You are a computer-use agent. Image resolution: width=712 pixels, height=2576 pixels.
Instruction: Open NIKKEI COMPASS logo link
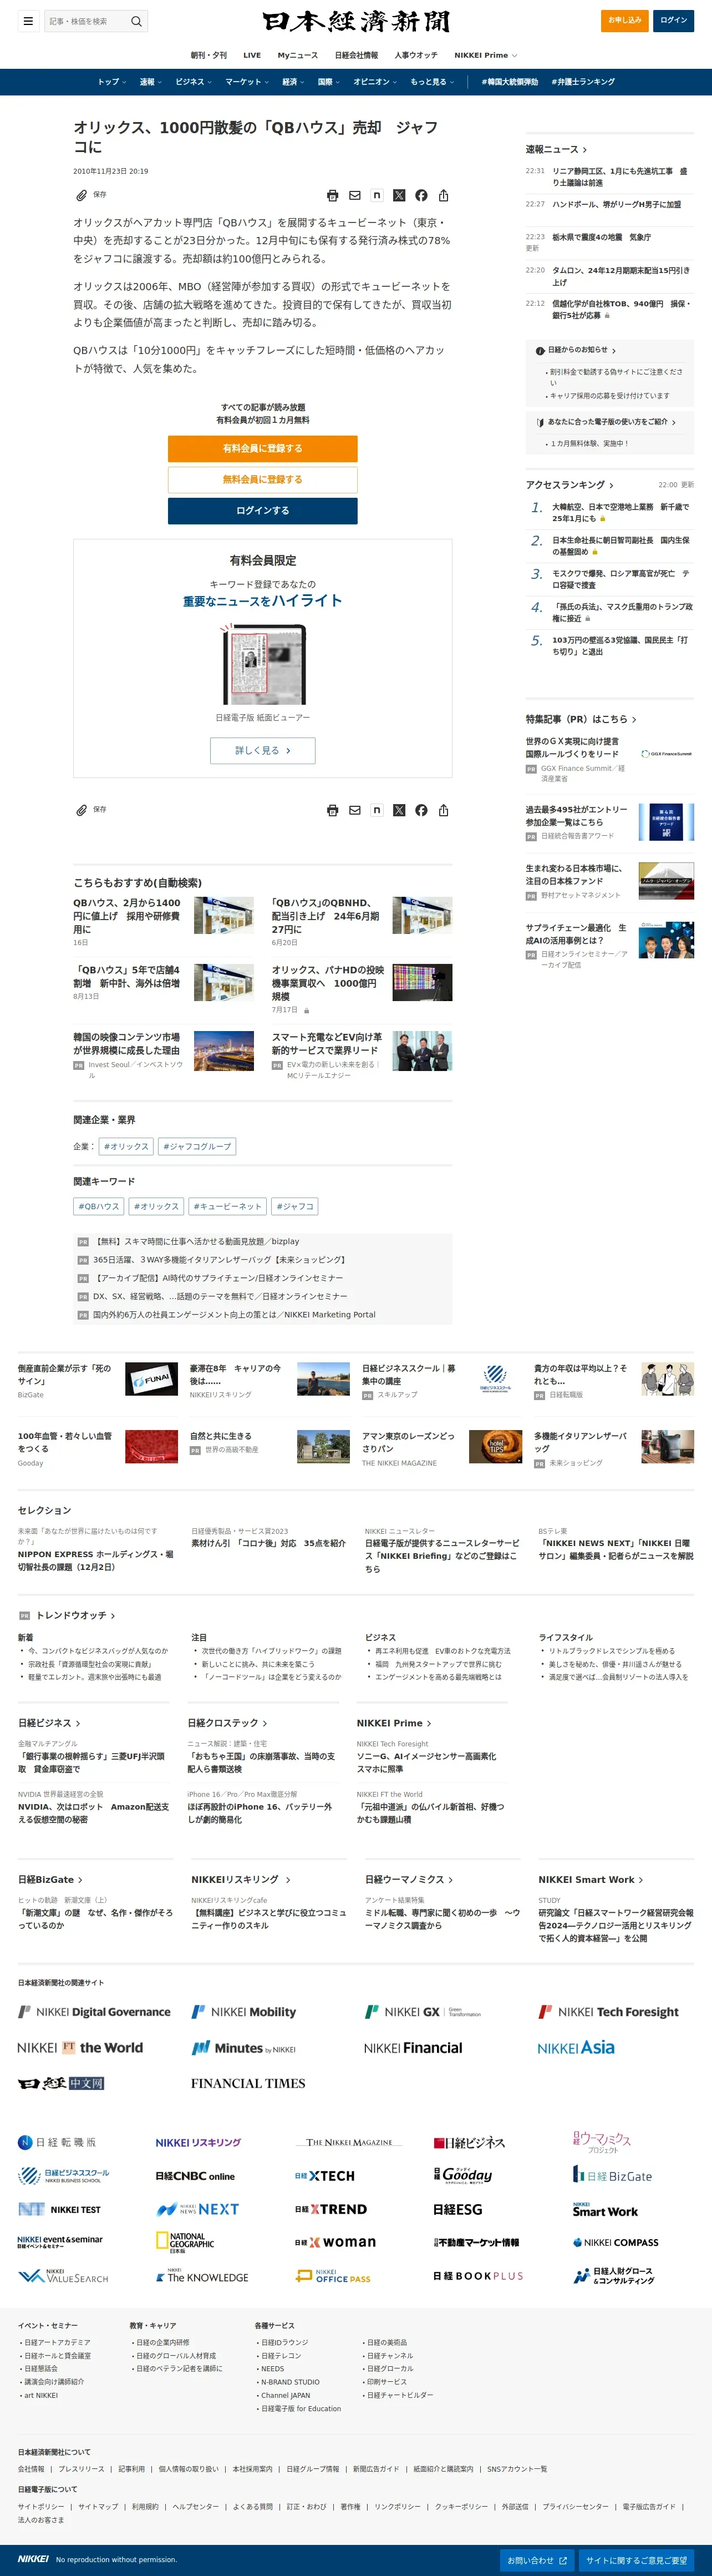[x=616, y=2242]
